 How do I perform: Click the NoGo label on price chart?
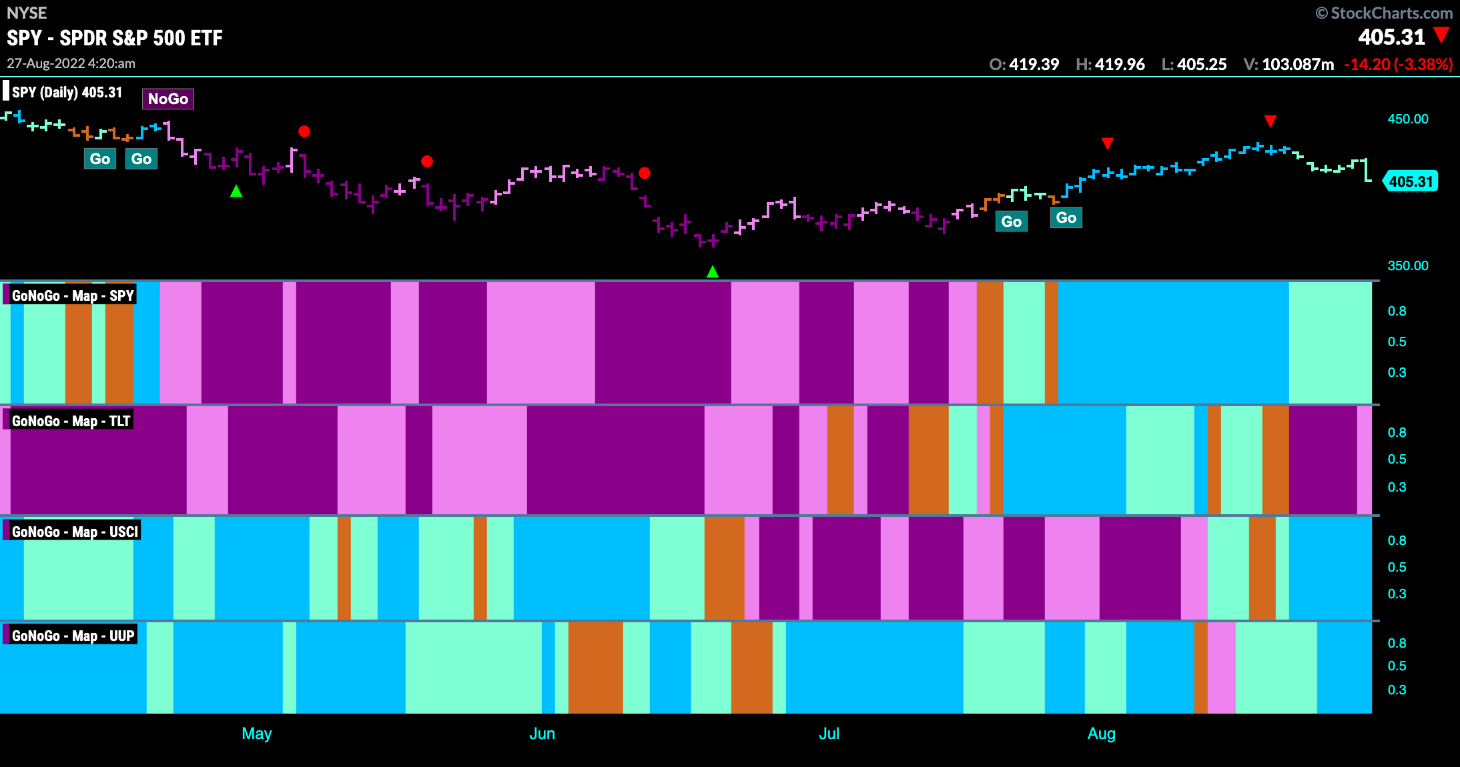click(x=168, y=99)
